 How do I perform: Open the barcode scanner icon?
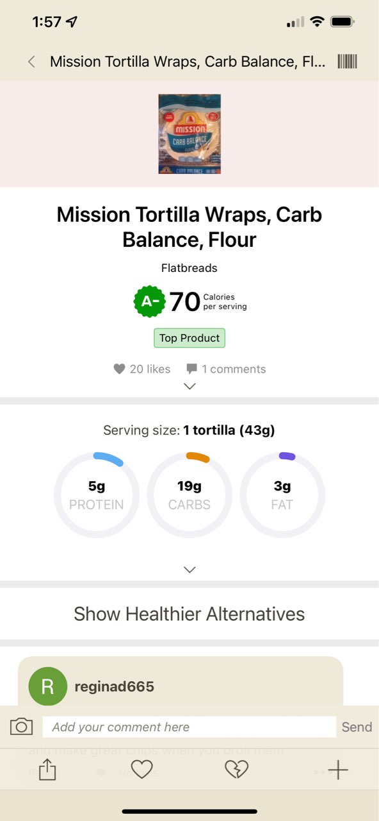(348, 61)
